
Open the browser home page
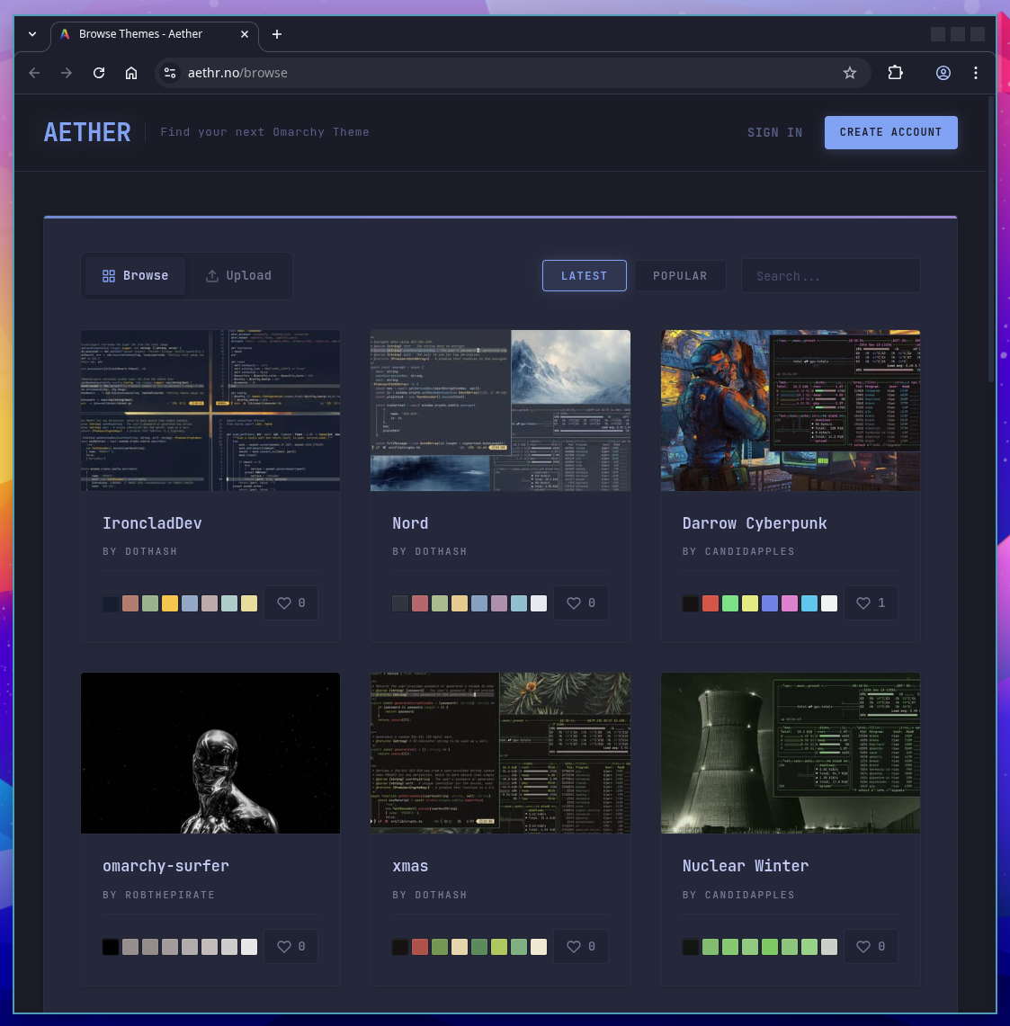(131, 73)
